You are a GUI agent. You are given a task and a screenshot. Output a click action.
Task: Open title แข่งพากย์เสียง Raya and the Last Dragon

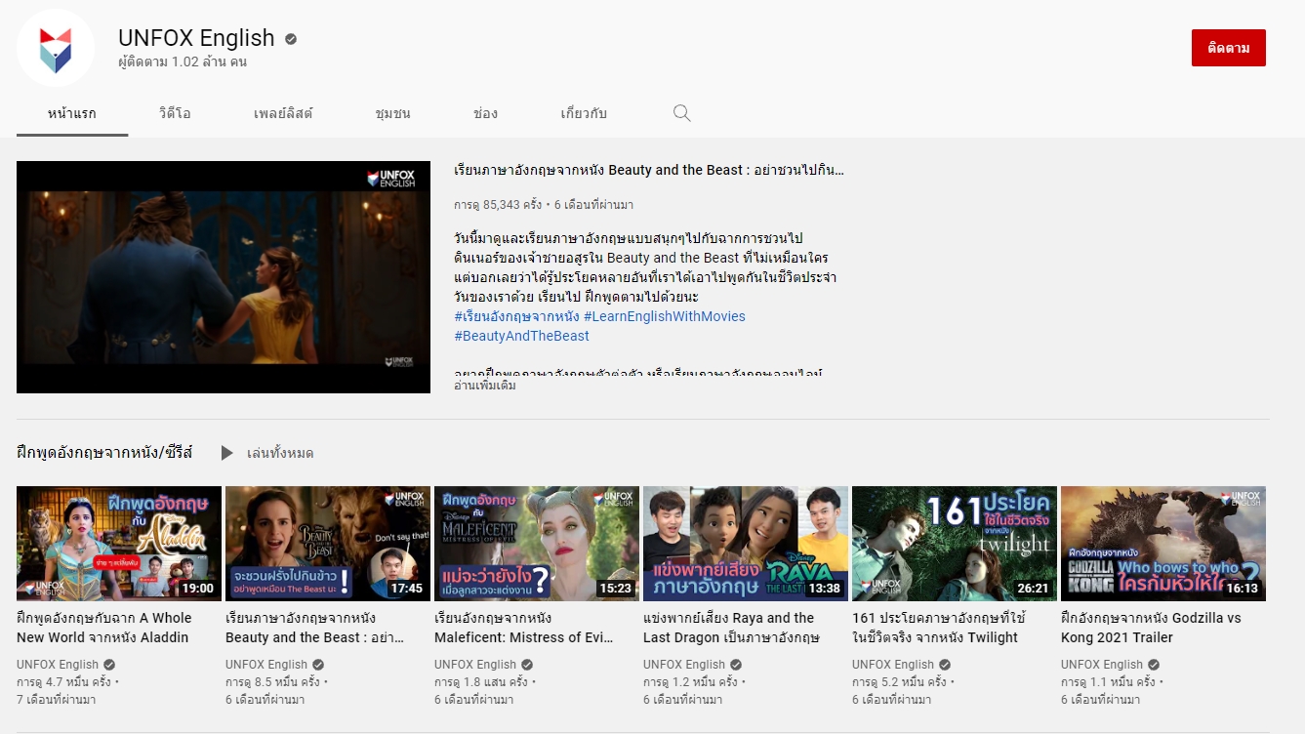731,628
